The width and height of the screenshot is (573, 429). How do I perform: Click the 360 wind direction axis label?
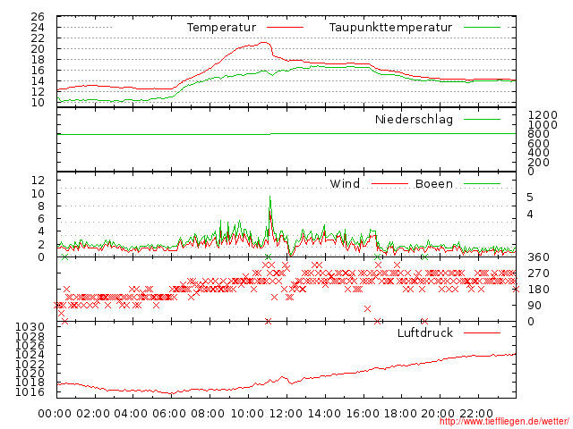point(538,257)
